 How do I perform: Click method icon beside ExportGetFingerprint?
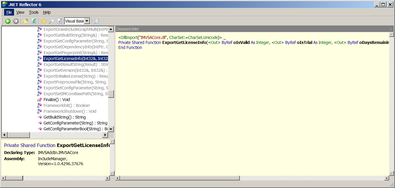40,53
